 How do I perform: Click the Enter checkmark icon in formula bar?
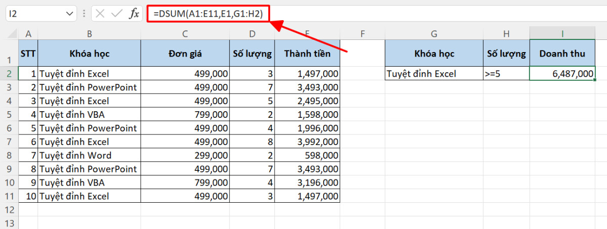tap(117, 14)
